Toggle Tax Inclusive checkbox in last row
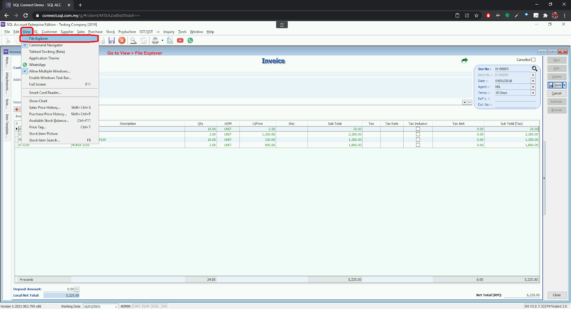The height and width of the screenshot is (309, 571). pyautogui.click(x=418, y=145)
